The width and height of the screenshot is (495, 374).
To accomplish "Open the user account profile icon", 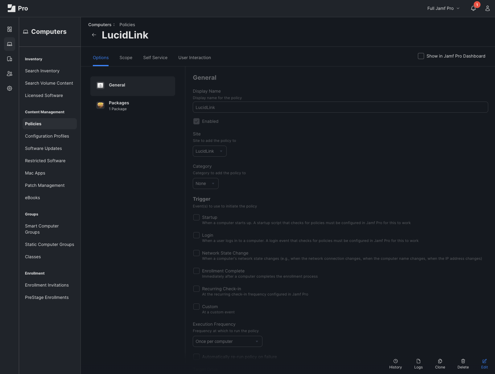I will [488, 8].
